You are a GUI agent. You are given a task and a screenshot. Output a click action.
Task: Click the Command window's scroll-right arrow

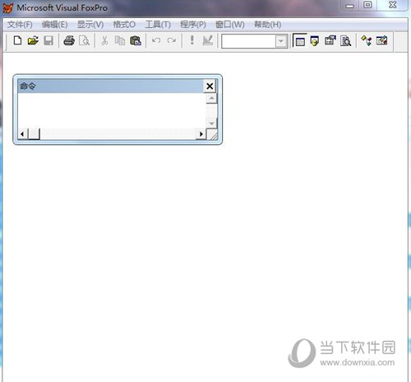coord(201,134)
